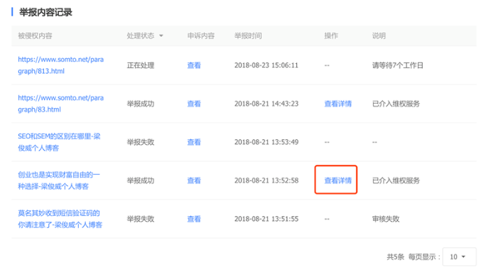
Task: Click 已介入维权服务 in the 13:52:58 row
Action: pos(396,180)
